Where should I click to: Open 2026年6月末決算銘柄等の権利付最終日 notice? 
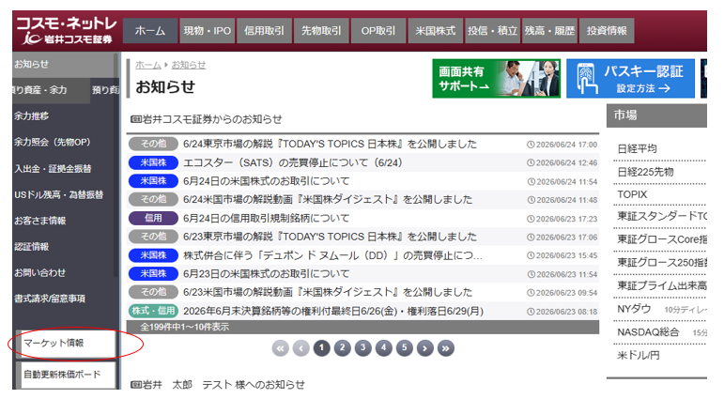[x=333, y=312]
